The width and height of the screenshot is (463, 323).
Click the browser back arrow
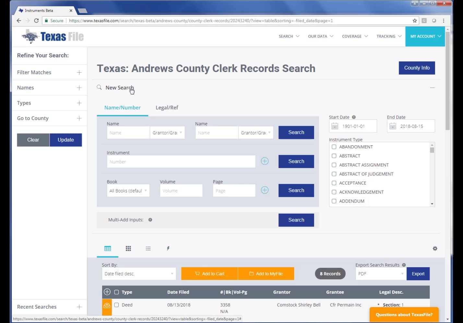pyautogui.click(x=19, y=20)
